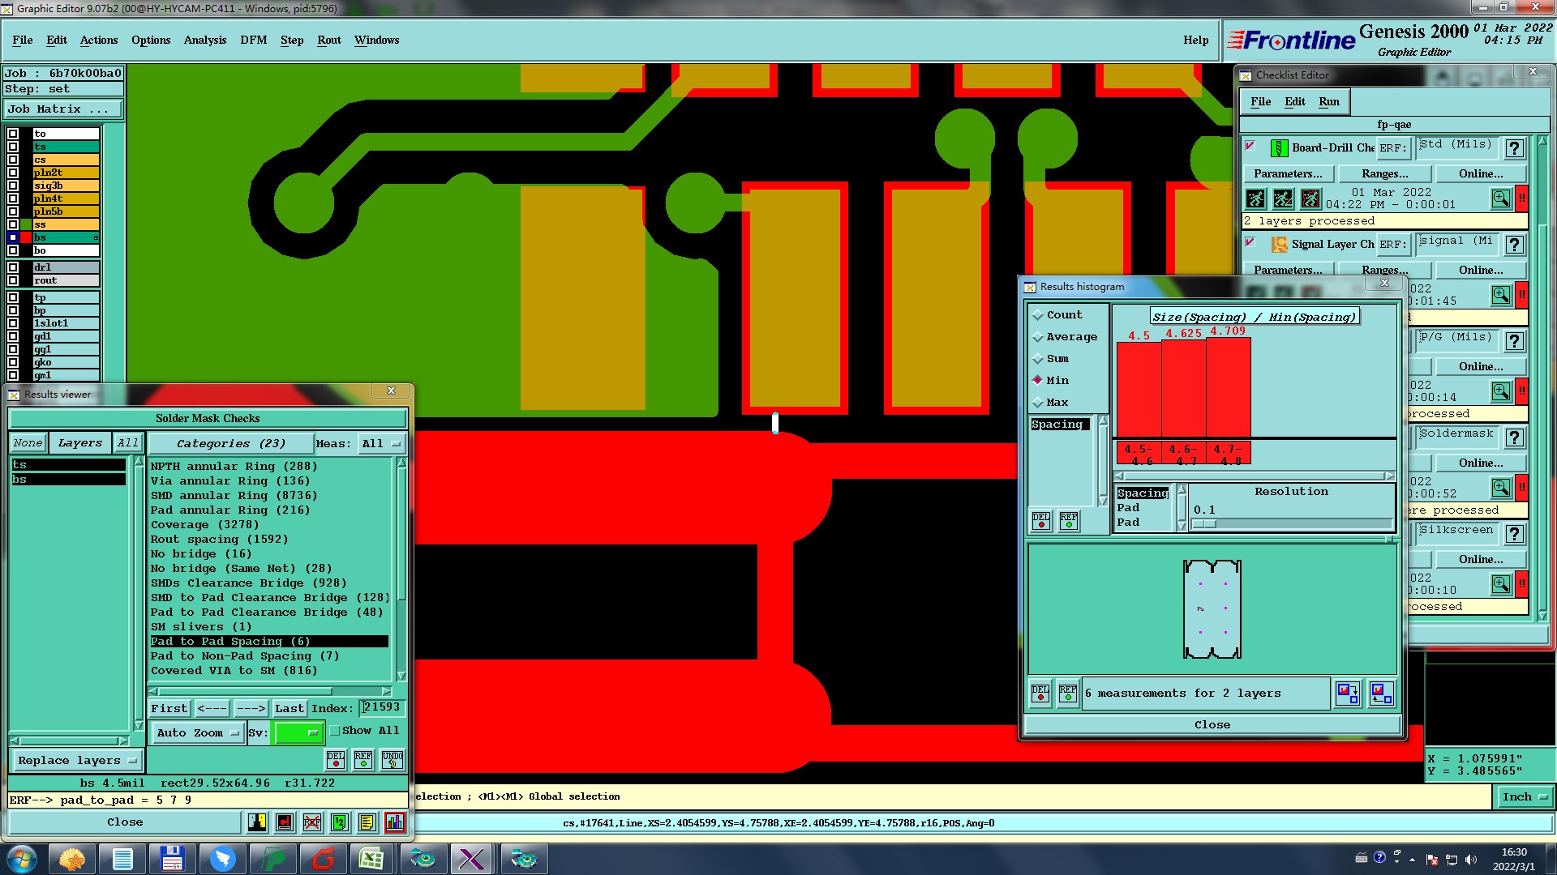Viewport: 1557px width, 875px height.
Task: Click red exclamation alert for Board-Drill check
Action: pos(1522,198)
